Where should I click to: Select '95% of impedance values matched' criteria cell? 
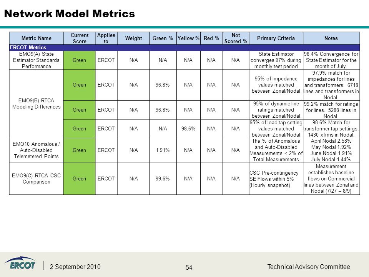coord(276,85)
